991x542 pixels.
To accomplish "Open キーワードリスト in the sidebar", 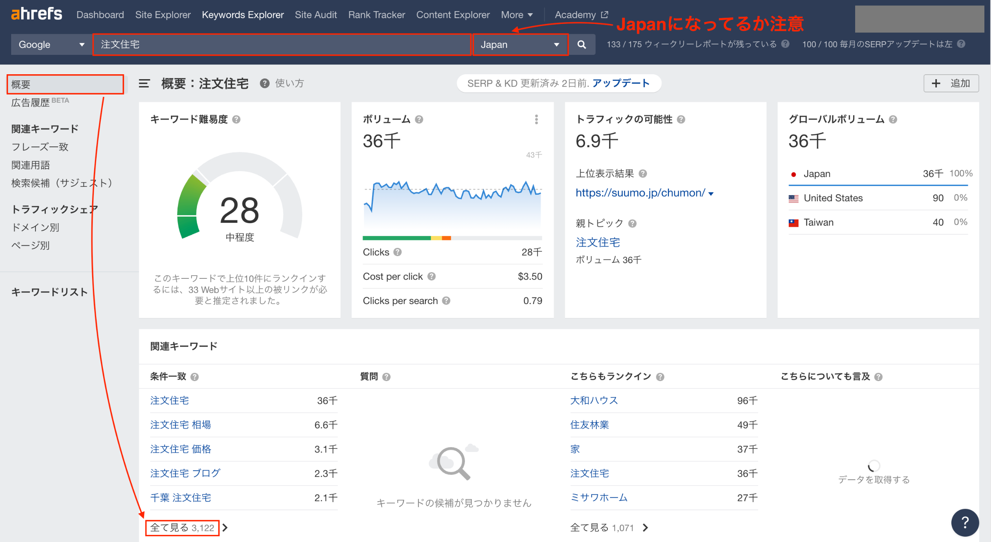I will (50, 292).
